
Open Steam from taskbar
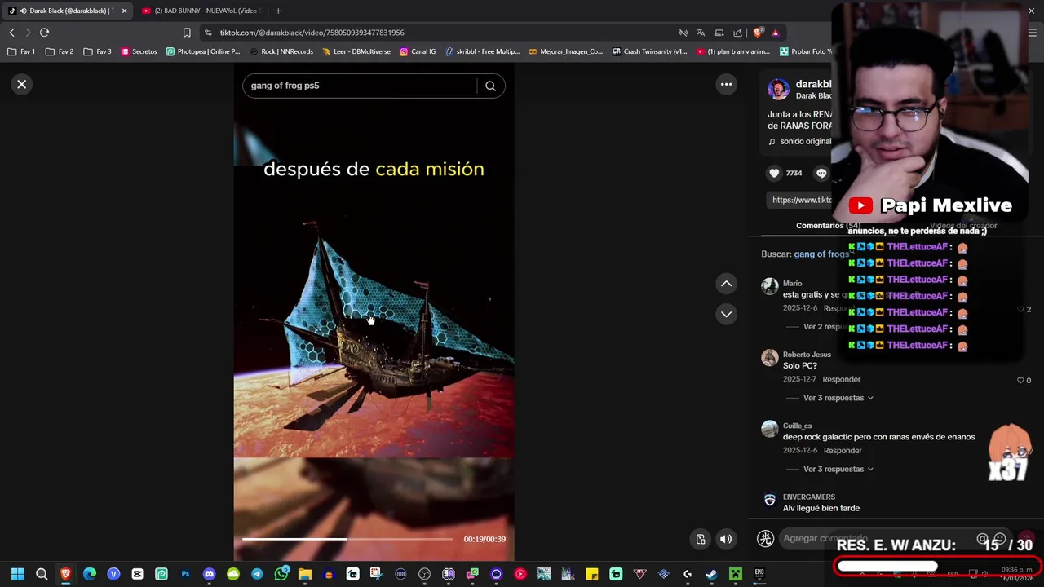pos(711,574)
